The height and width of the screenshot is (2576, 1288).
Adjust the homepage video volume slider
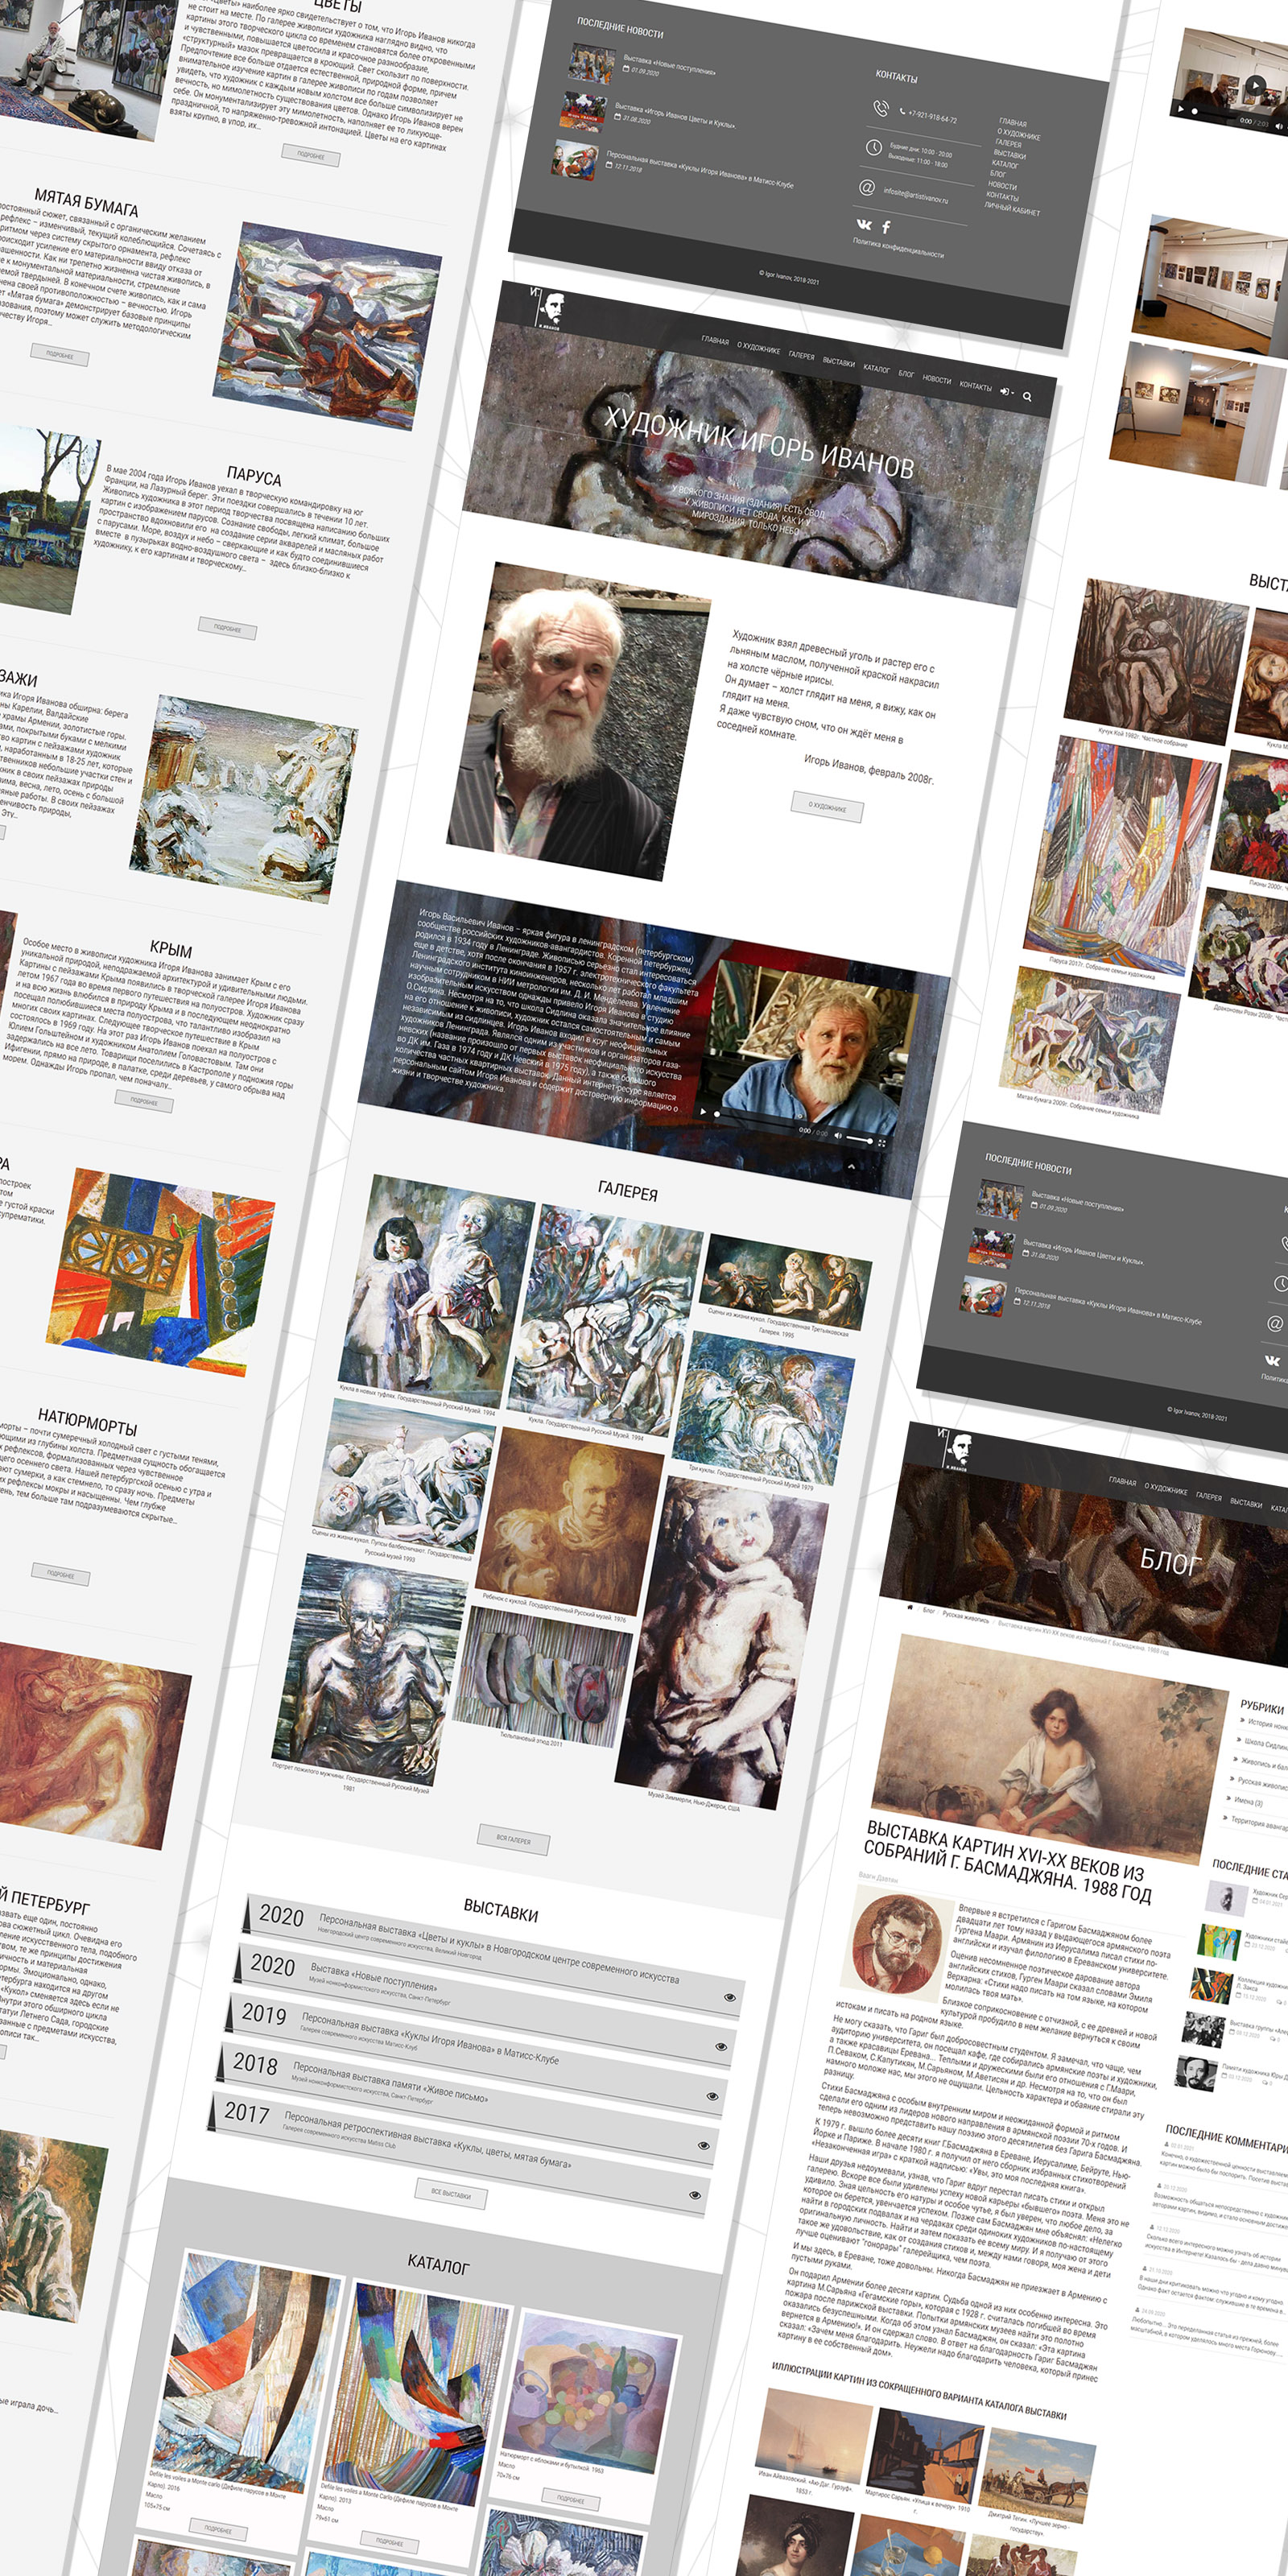(x=859, y=1139)
